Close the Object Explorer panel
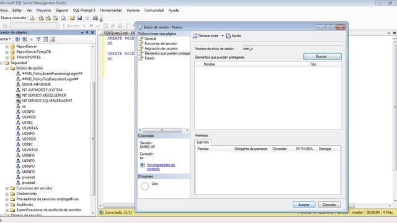This screenshot has width=397, height=223. point(92,32)
